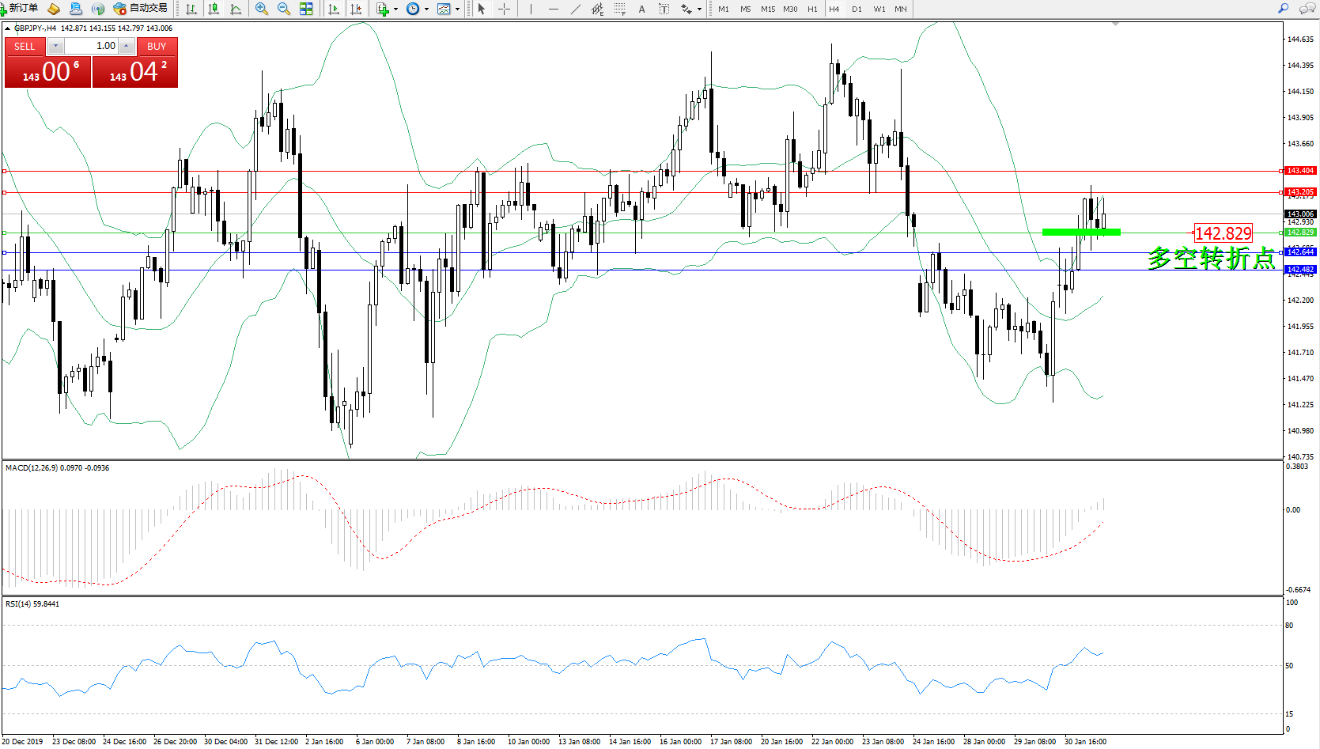Tile chart windows with grid icon
Viewport: 1320px width, 749px height.
(x=306, y=9)
